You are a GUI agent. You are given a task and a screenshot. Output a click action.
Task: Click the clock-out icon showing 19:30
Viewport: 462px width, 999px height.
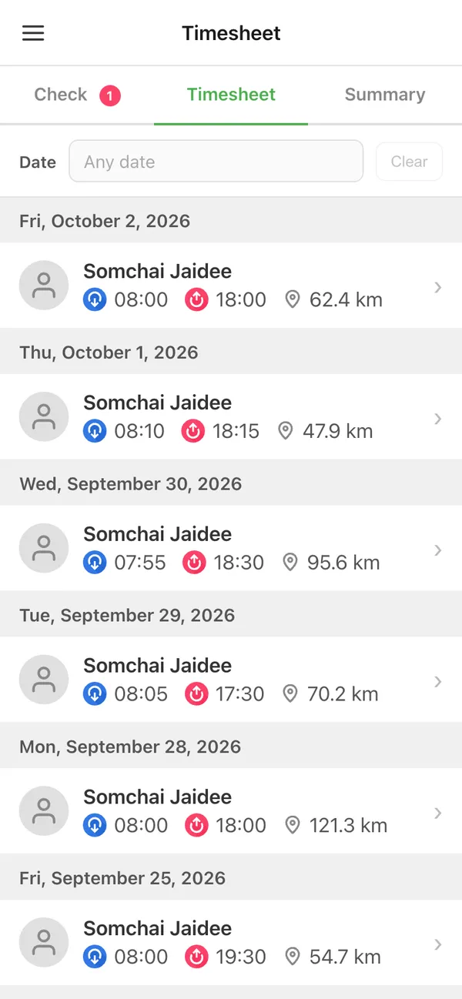196,957
